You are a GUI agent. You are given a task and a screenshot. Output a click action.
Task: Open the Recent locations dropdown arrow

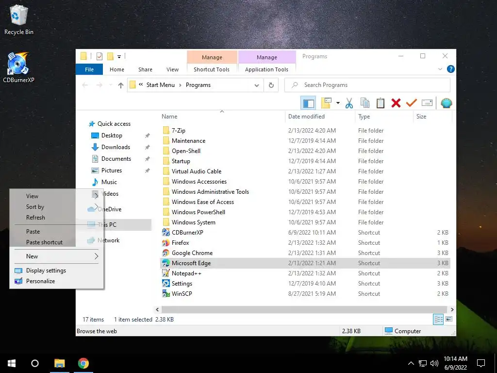point(111,85)
